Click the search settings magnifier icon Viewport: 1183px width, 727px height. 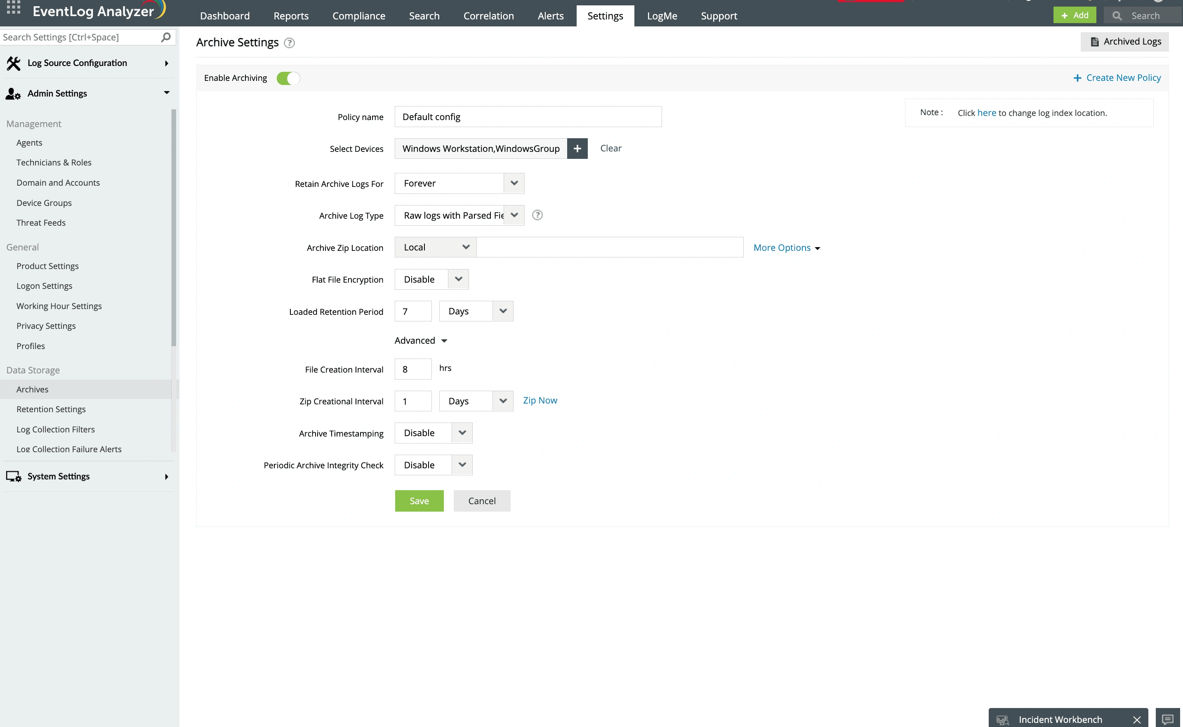pyautogui.click(x=166, y=37)
